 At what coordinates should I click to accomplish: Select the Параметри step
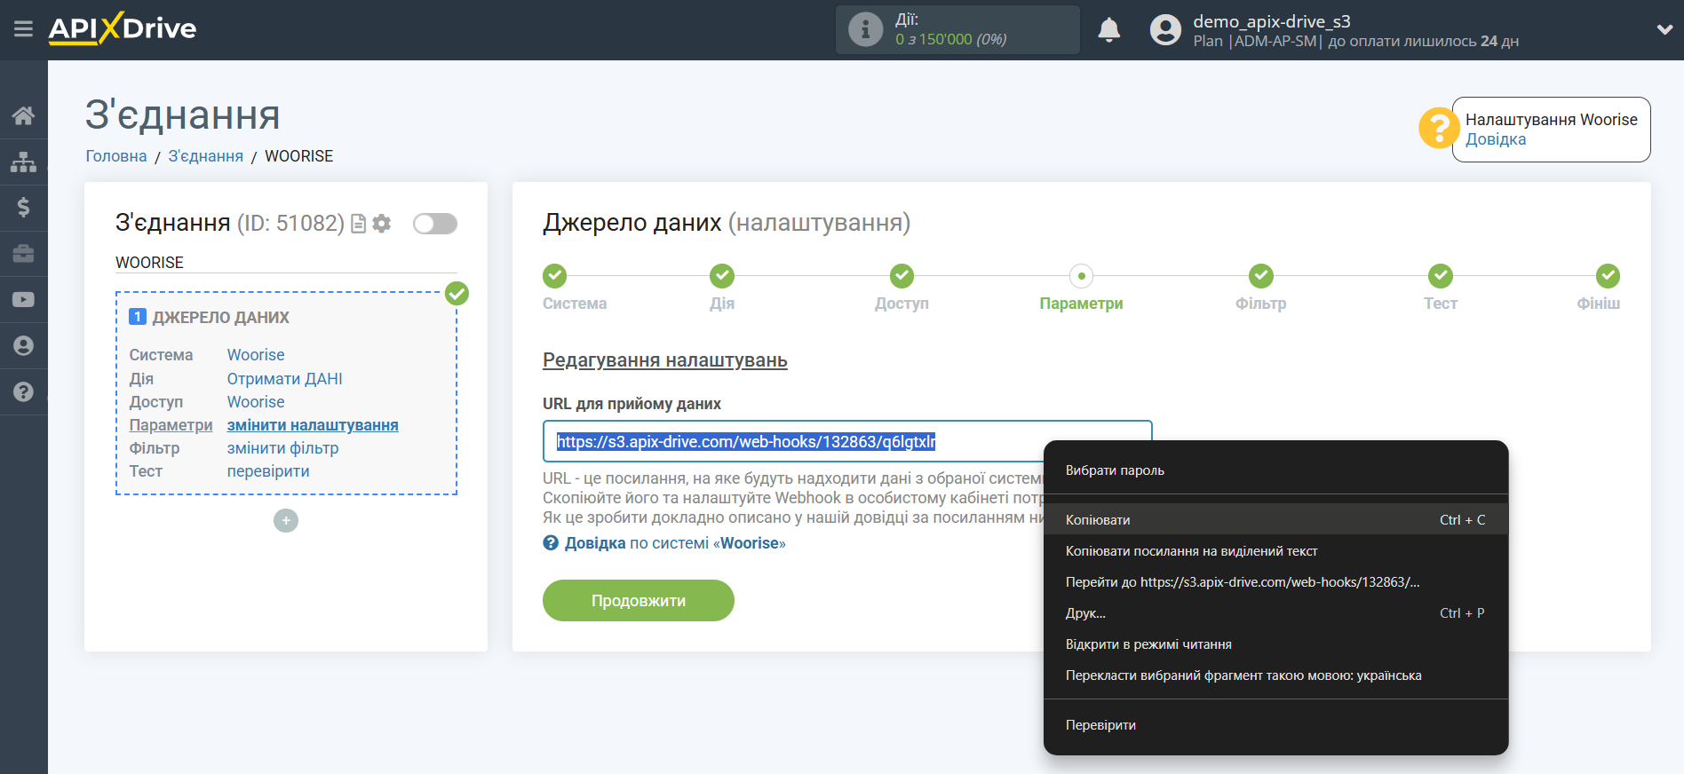pyautogui.click(x=1081, y=276)
